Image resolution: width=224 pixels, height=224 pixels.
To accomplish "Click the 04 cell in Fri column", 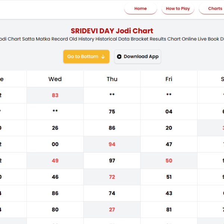I will pos(169,112).
